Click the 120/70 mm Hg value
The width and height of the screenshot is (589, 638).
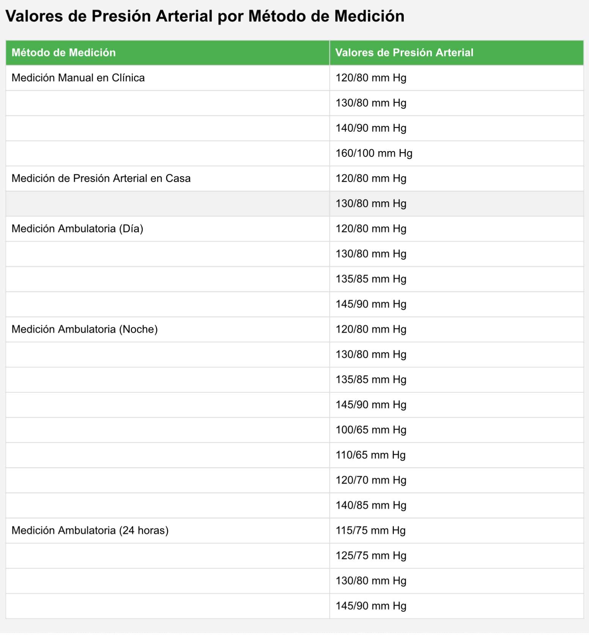(x=371, y=480)
